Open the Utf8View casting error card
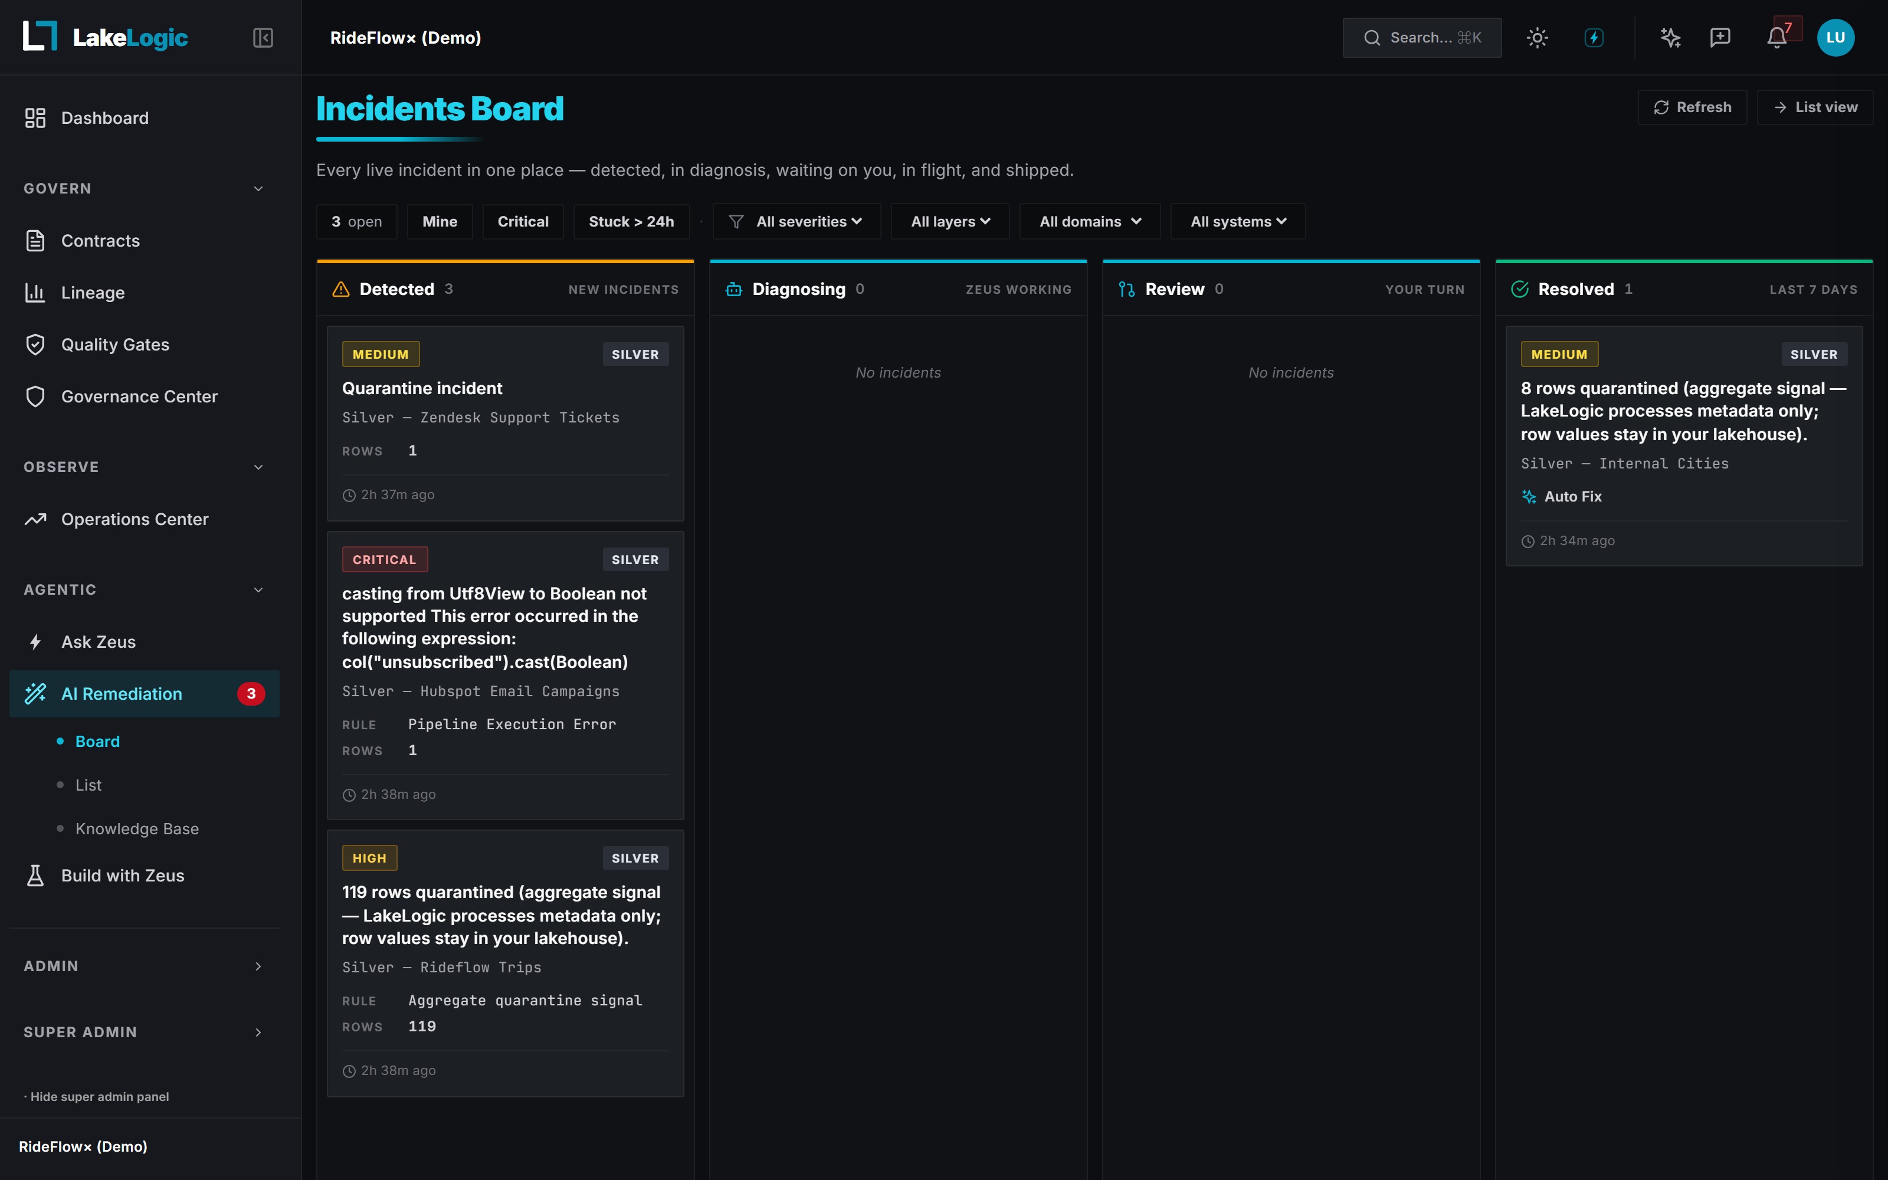The height and width of the screenshot is (1180, 1888). (506, 675)
